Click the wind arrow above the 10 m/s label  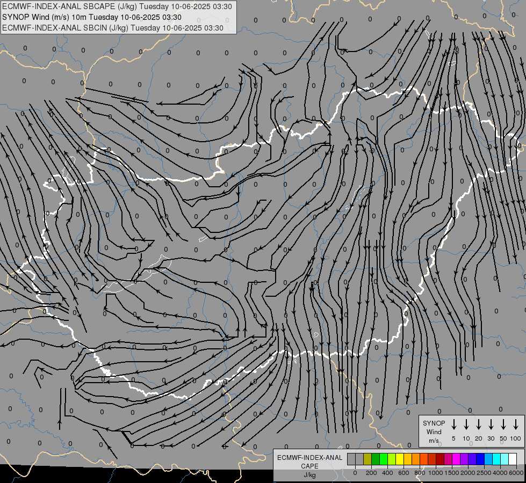coord(466,425)
